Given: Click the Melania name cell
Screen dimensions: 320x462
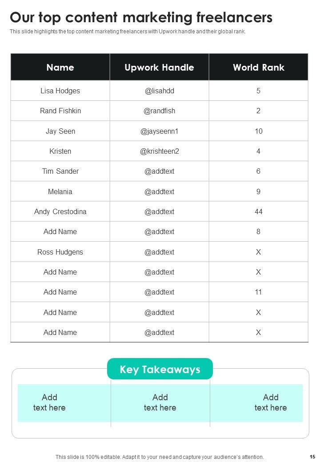Looking at the screenshot, I should click(x=60, y=191).
